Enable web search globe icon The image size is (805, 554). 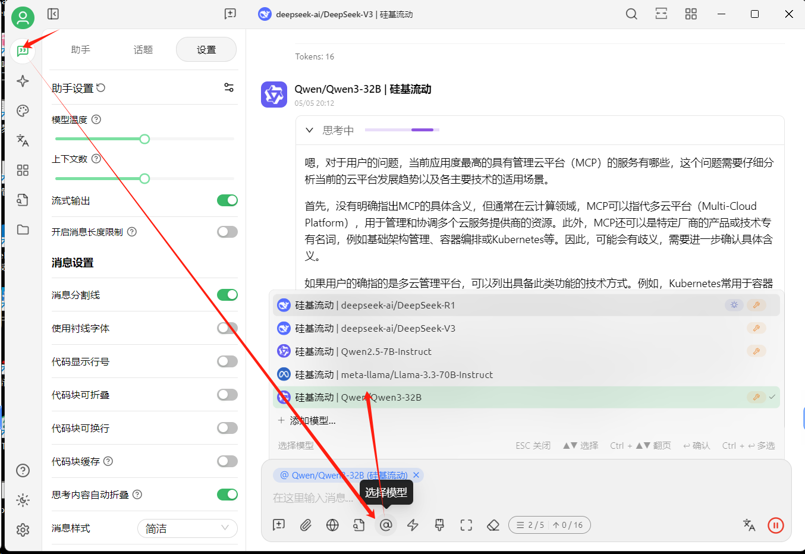pyautogui.click(x=332, y=525)
